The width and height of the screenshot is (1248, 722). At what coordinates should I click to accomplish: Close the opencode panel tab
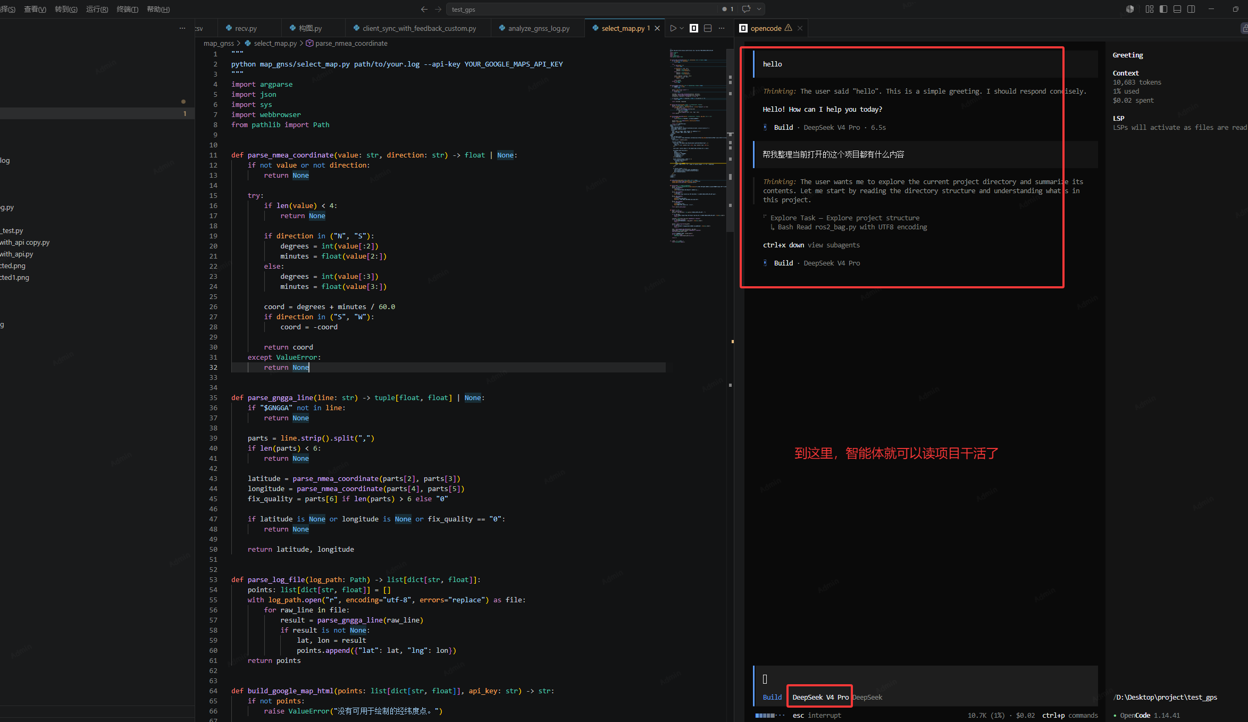800,28
